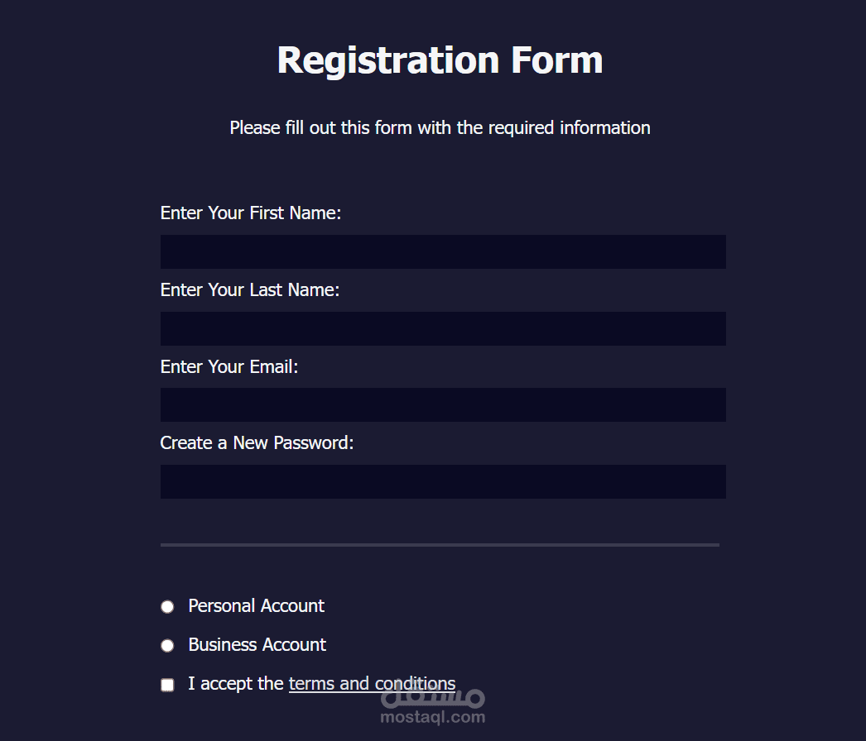Image resolution: width=866 pixels, height=741 pixels.
Task: Check the accept terms checkbox
Action: click(x=167, y=685)
